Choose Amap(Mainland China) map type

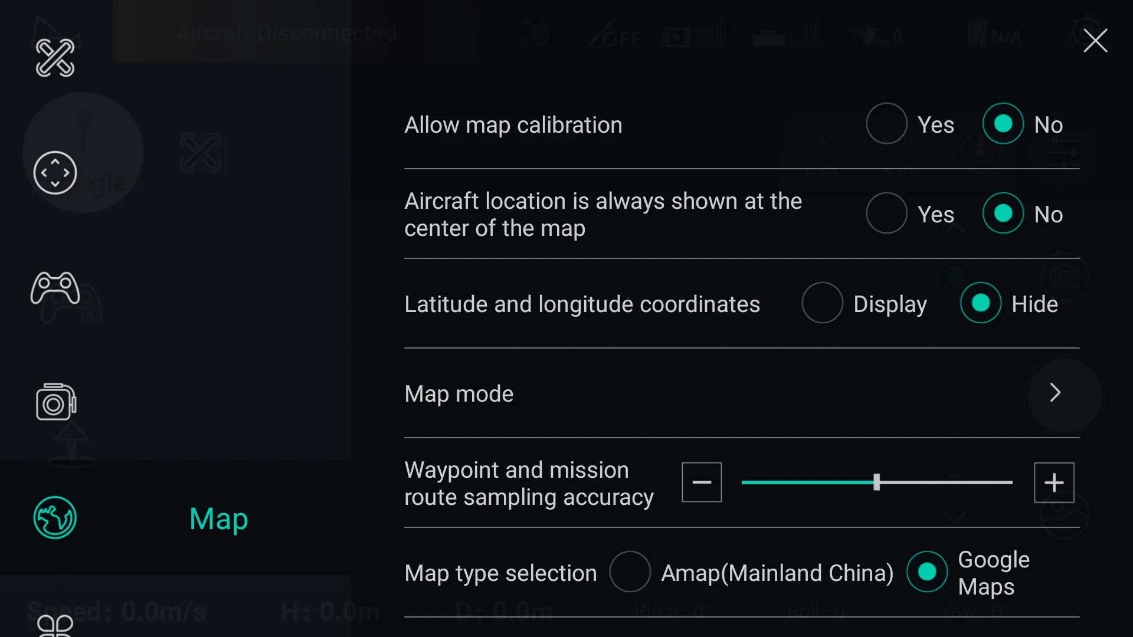(630, 572)
